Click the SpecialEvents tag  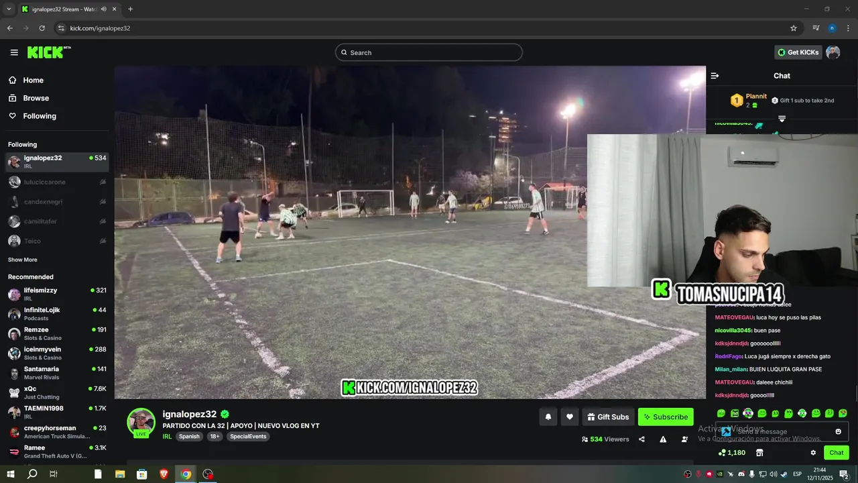248,436
